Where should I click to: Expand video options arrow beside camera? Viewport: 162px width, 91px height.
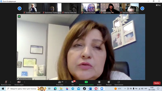tap(24, 82)
